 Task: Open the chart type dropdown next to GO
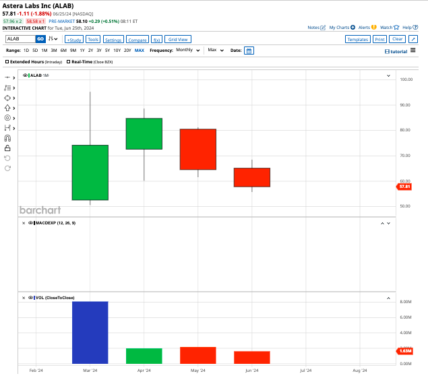(x=52, y=39)
